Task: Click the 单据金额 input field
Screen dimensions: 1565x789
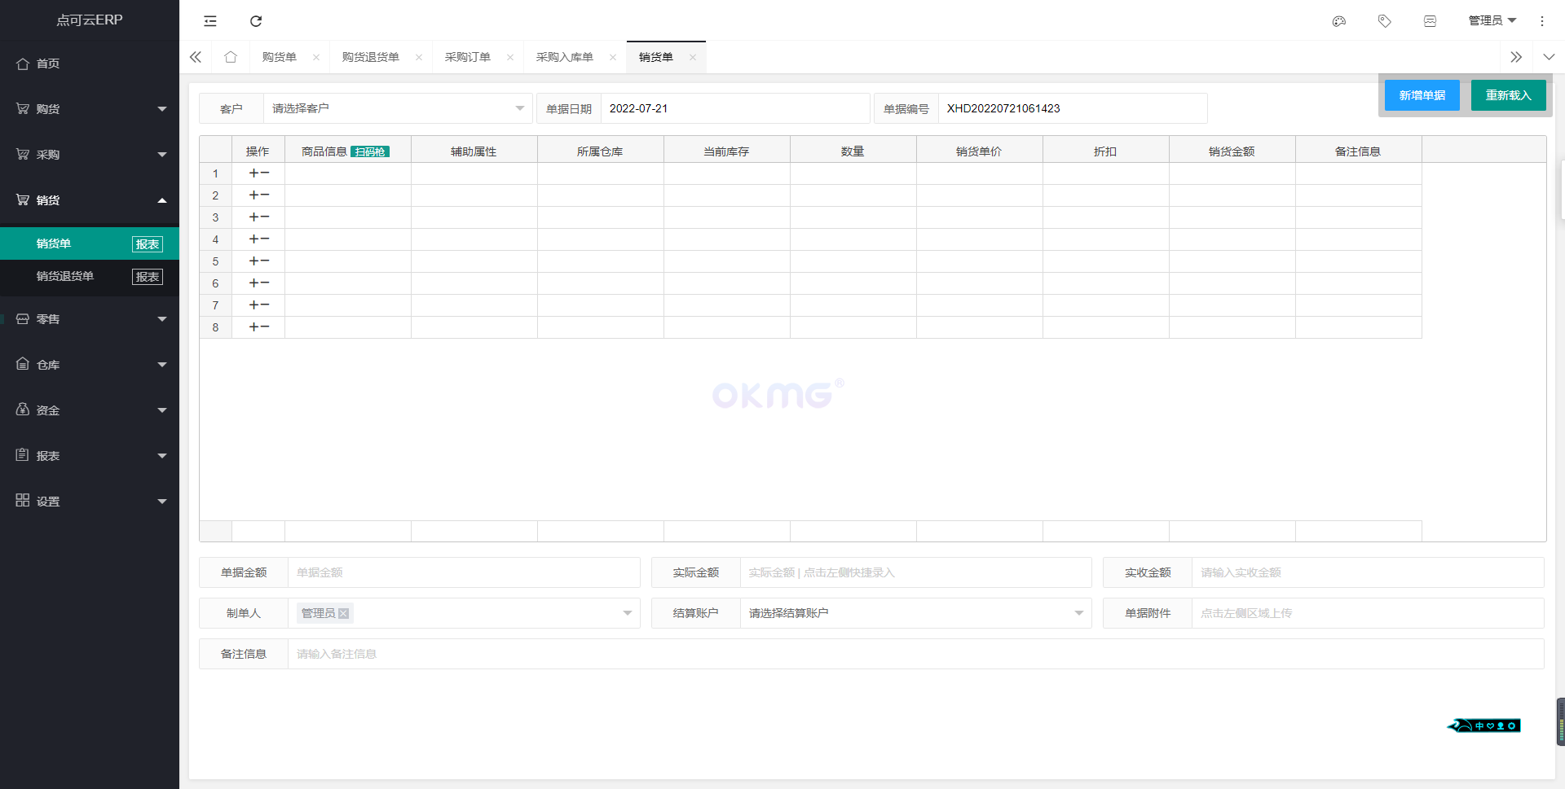Action: click(x=464, y=572)
